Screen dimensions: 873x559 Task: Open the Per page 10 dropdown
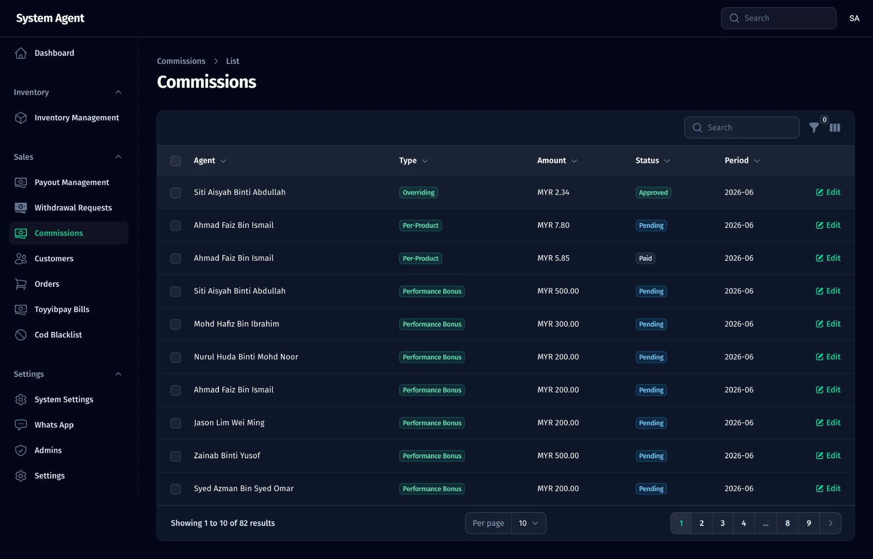[528, 523]
